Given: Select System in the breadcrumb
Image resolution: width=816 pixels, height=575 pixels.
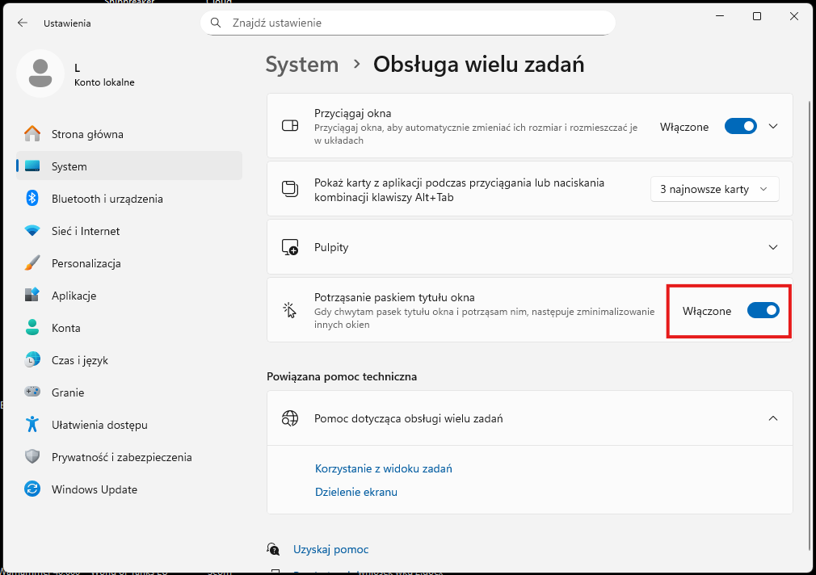Looking at the screenshot, I should pos(302,64).
